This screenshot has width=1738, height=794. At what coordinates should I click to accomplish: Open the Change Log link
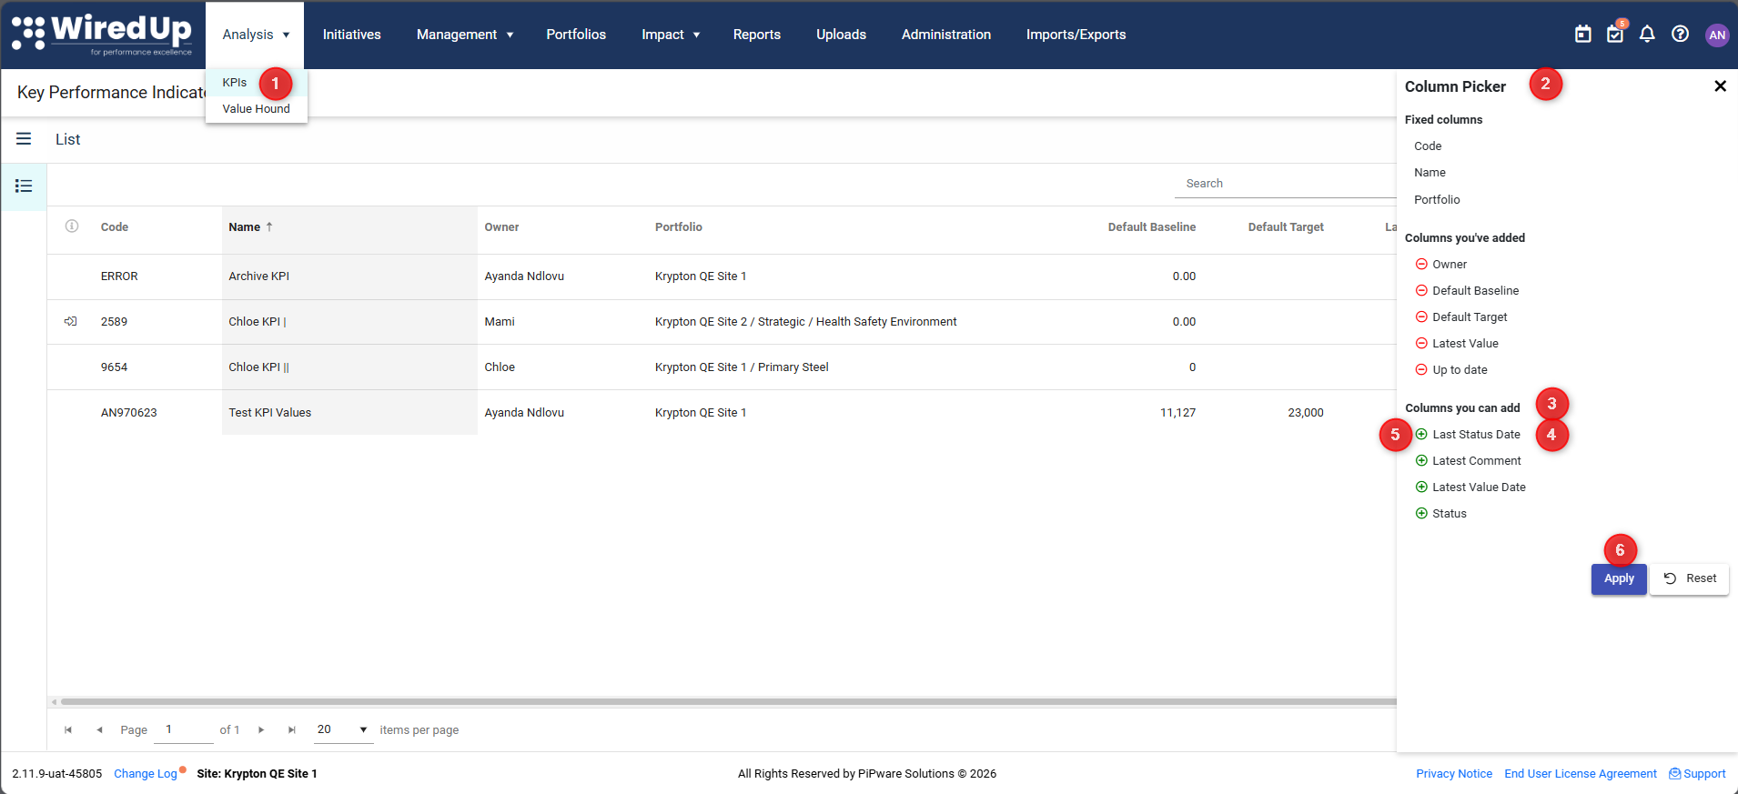146,774
